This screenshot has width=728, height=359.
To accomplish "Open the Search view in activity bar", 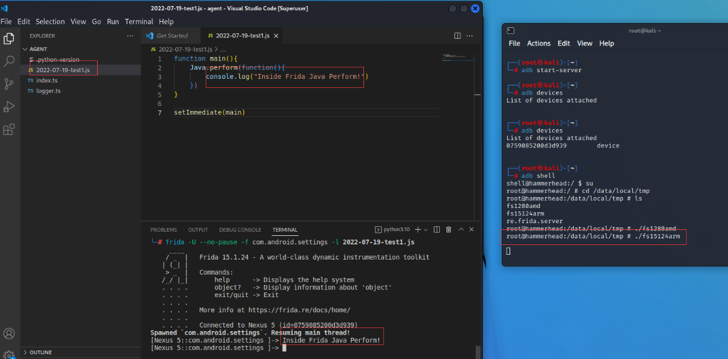I will tap(9, 61).
